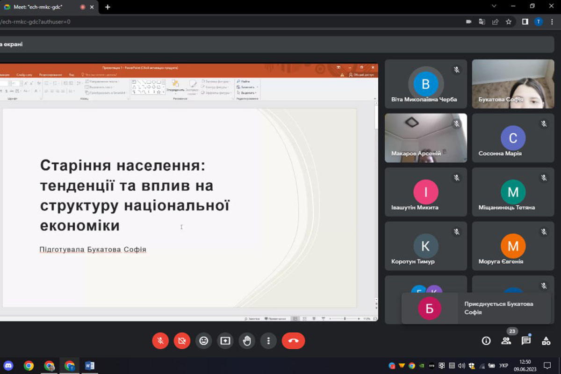Open the chat panel

tap(526, 341)
